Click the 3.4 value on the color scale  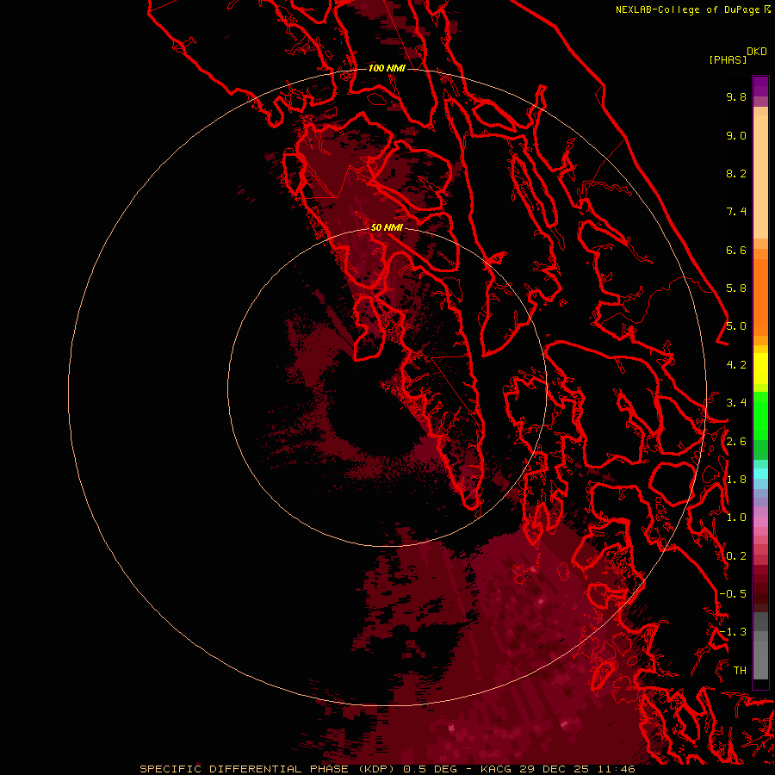click(736, 403)
